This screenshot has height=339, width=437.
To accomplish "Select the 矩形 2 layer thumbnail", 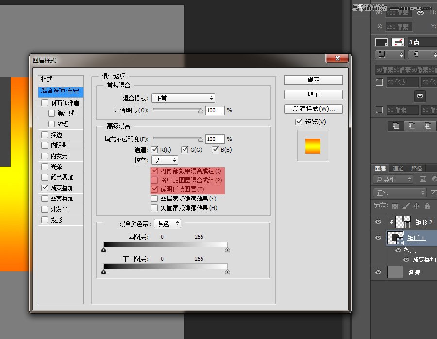I will pos(403,222).
